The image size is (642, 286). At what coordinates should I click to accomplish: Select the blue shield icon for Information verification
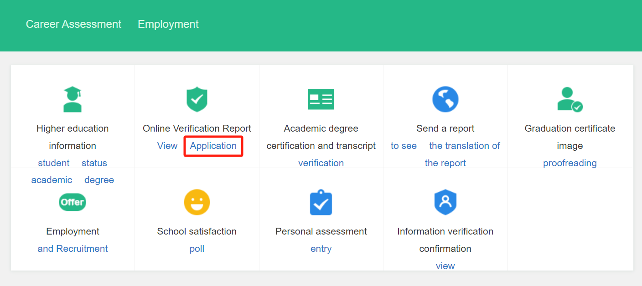(x=445, y=202)
